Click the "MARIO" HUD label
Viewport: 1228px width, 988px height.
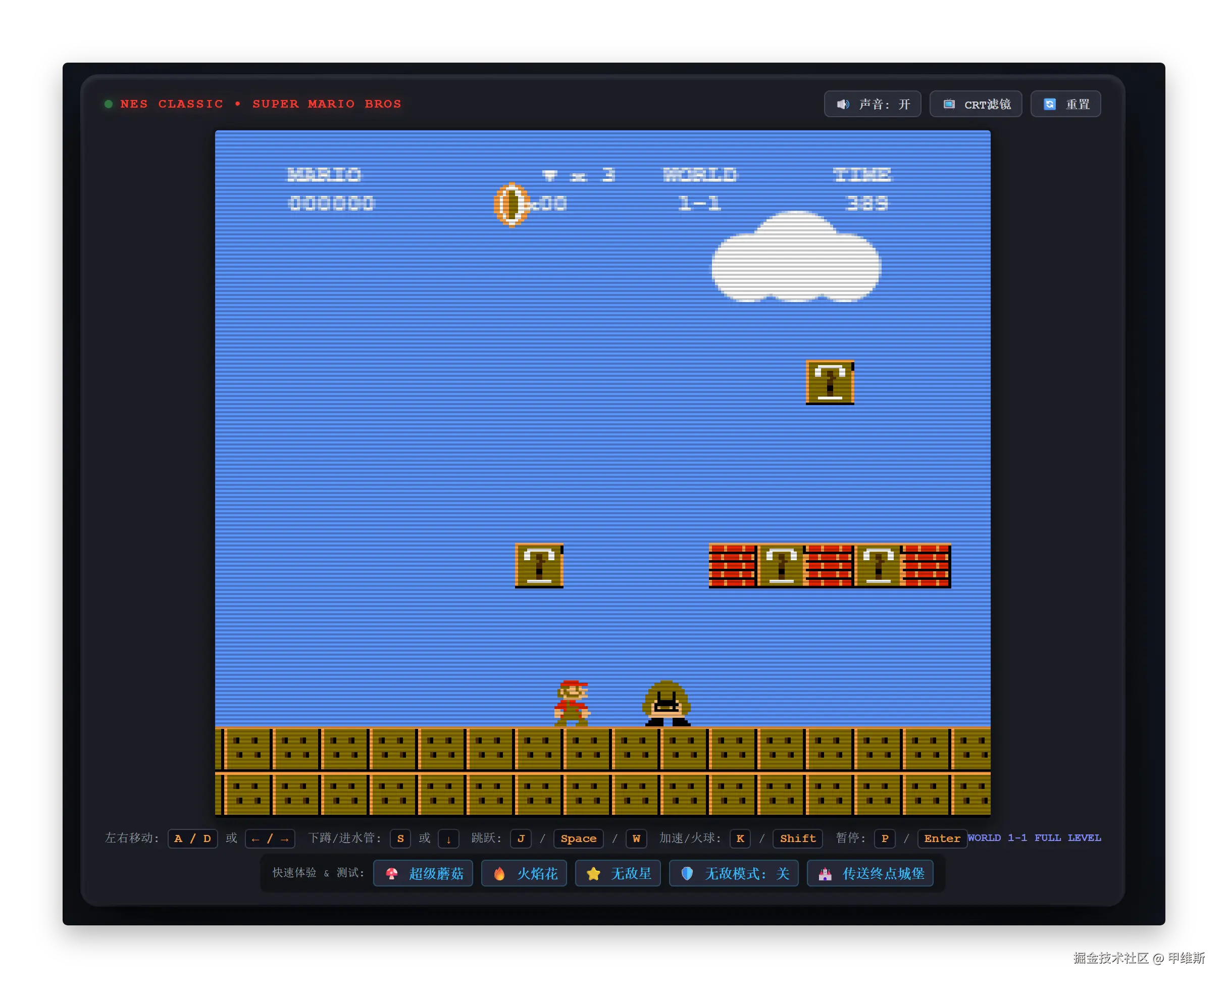pos(324,174)
